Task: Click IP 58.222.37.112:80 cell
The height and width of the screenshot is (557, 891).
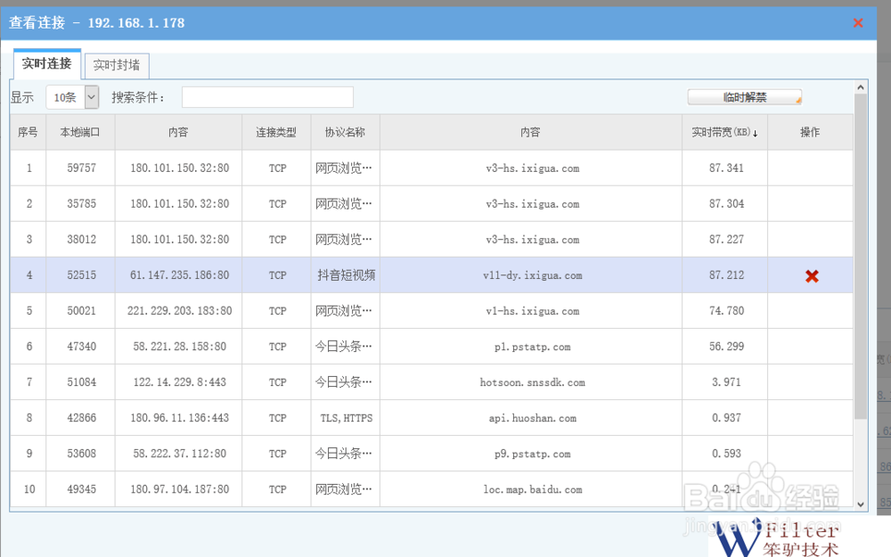Action: 178,454
